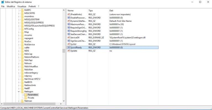The width and height of the screenshot is (212, 110).
Task: Click the DWORD icon beside SysvolReady
Action: [x=68, y=47]
